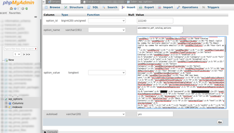Click the Server icon in breadcrumb

(x=50, y=2)
